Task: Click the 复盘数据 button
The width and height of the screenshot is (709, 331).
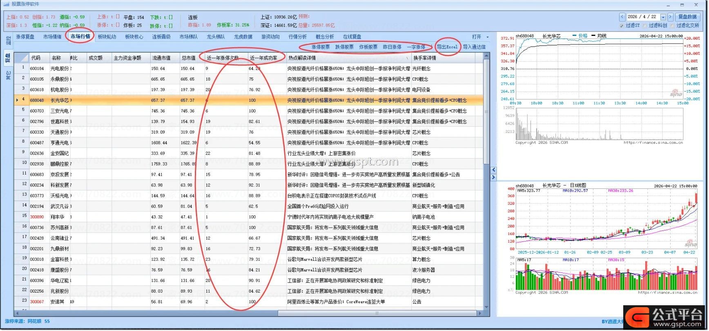Action: click(x=687, y=17)
